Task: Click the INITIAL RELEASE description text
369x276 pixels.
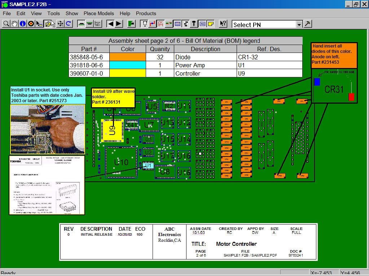Action: pyautogui.click(x=96, y=235)
